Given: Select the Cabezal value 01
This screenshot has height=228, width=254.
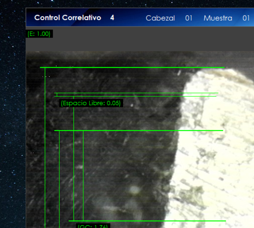Looking at the screenshot, I should coord(189,18).
